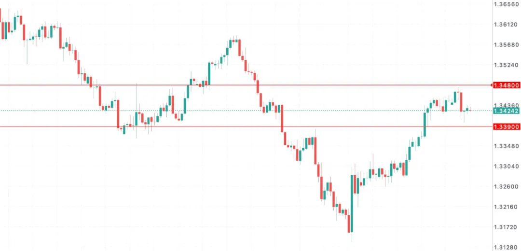Screen dimensions: 521x251
Task: Click the 1.31280 price axis label
Action: click(x=506, y=247)
